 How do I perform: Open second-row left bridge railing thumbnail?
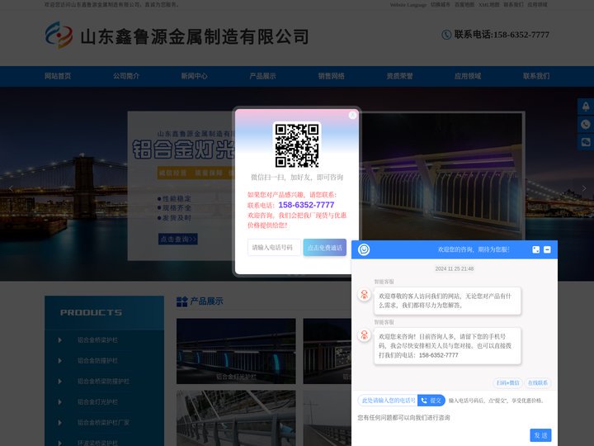(x=236, y=418)
